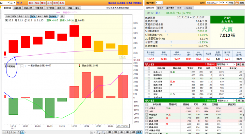Check the 元大-府城 buyer row checkbox
Image resolution: width=245 pixels, height=134 pixels.
pos(149,82)
